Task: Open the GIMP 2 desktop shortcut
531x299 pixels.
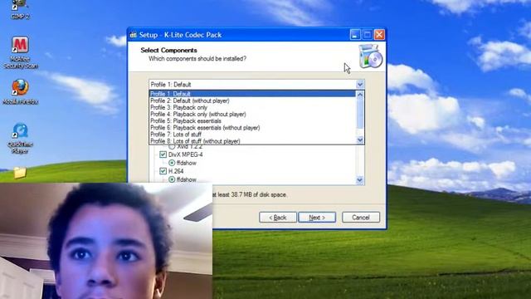Action: (x=20, y=9)
